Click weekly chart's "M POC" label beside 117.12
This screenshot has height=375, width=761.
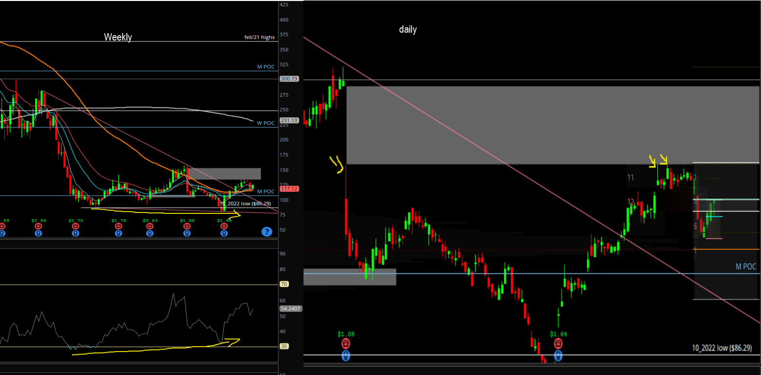tap(266, 191)
